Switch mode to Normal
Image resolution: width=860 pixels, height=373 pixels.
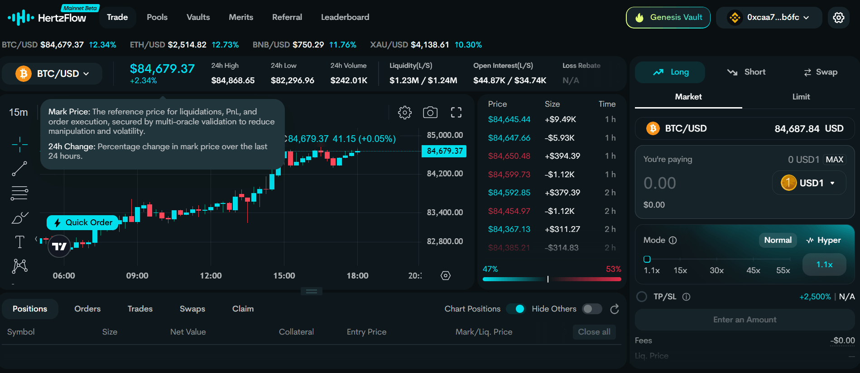(778, 240)
